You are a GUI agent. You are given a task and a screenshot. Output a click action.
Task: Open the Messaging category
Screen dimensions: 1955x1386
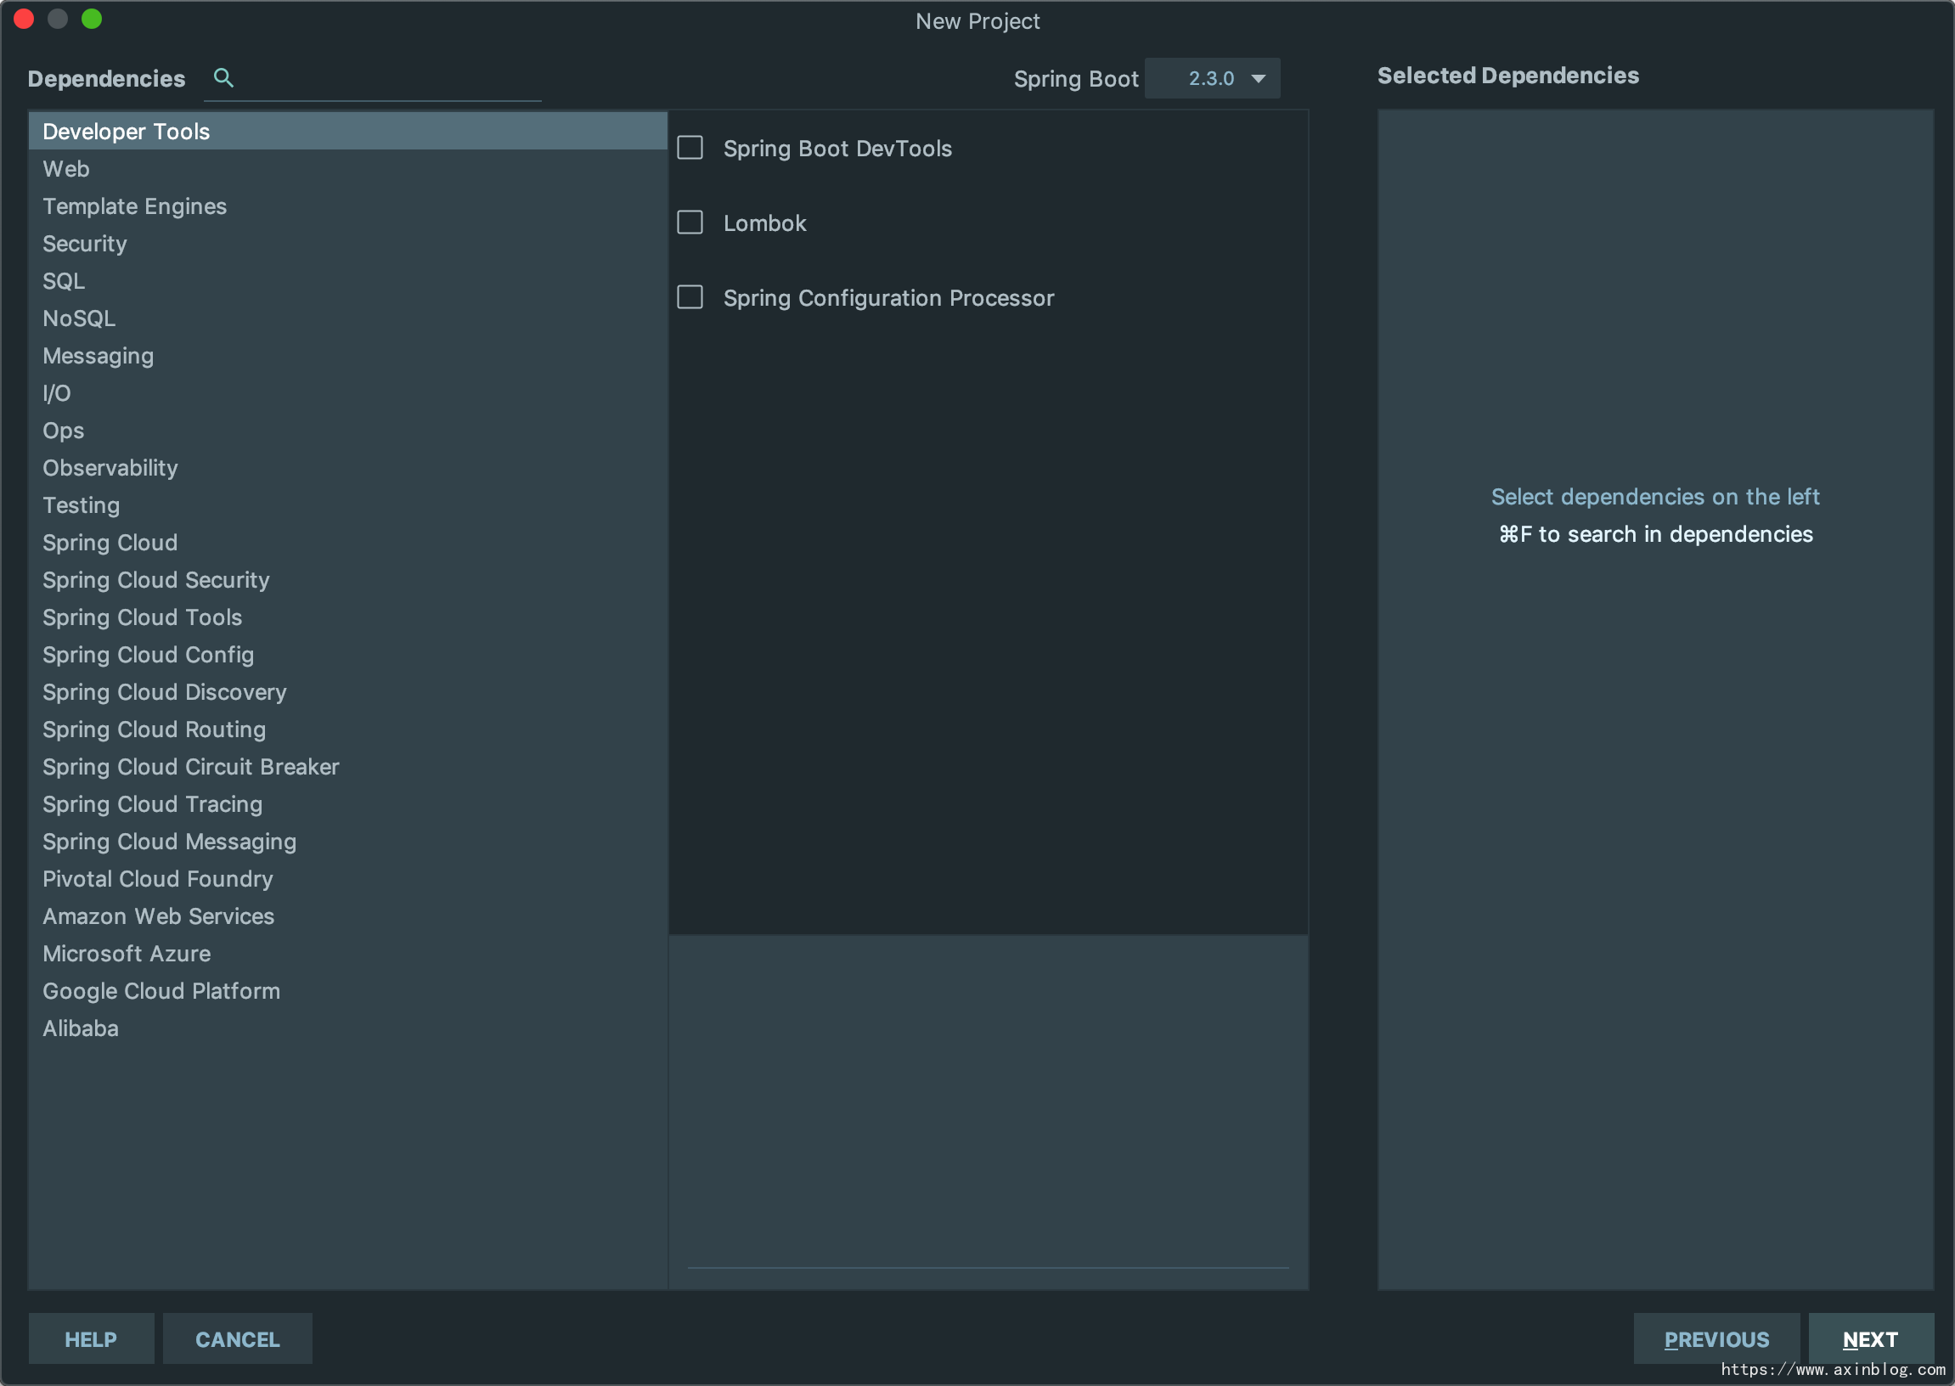[348, 356]
